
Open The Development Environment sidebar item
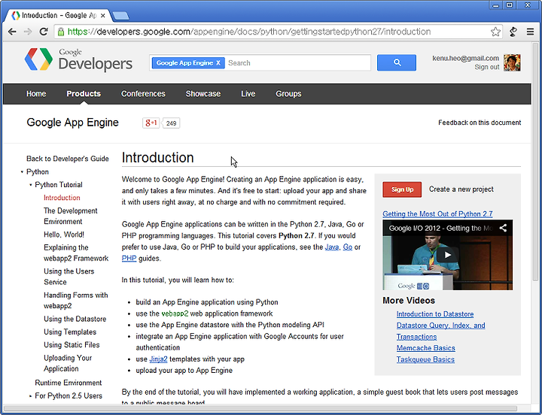tap(71, 216)
